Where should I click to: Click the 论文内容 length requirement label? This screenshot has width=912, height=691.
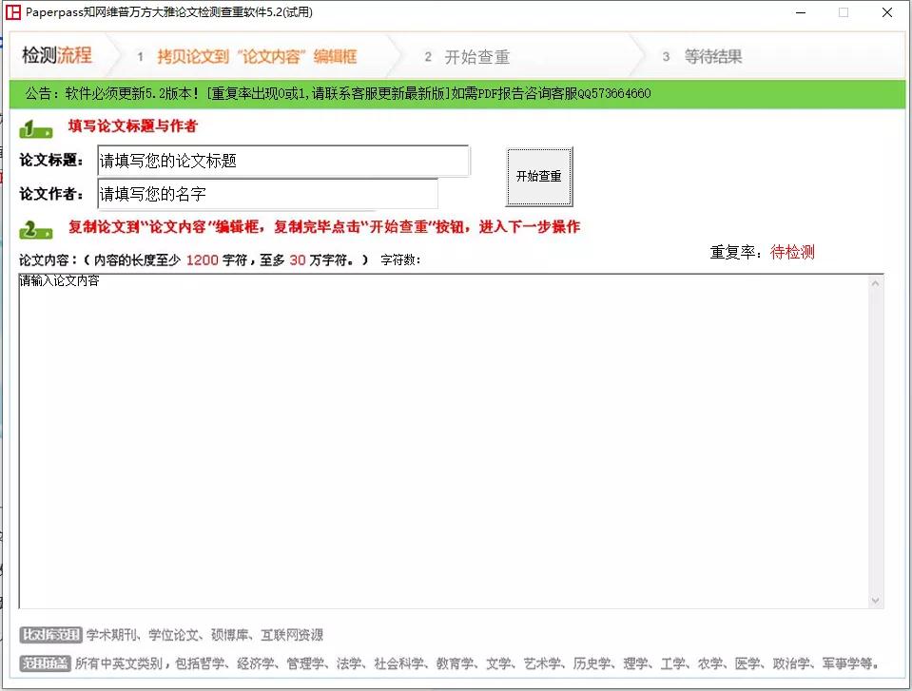point(194,259)
